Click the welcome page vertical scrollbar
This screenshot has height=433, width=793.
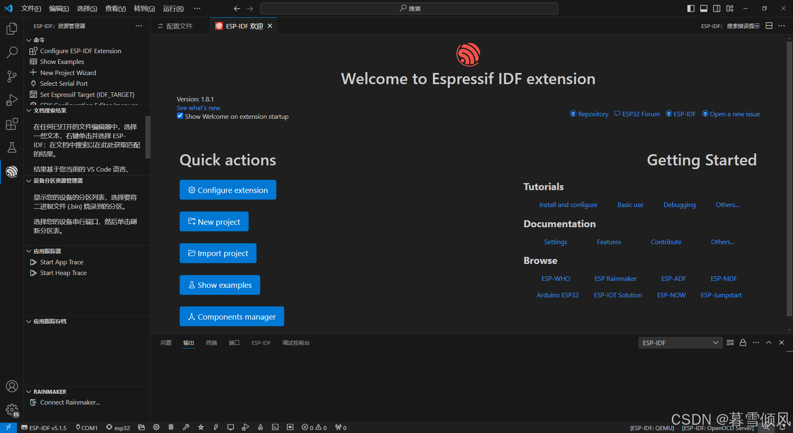pyautogui.click(x=789, y=178)
